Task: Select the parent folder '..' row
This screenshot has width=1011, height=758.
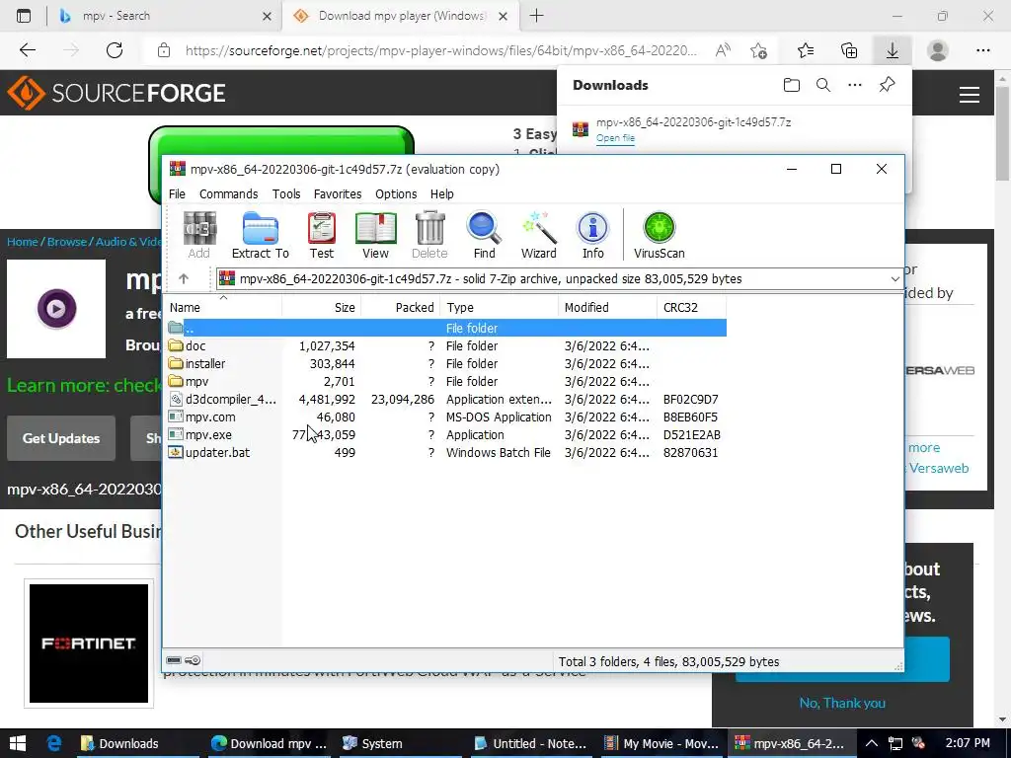Action: pyautogui.click(x=446, y=328)
